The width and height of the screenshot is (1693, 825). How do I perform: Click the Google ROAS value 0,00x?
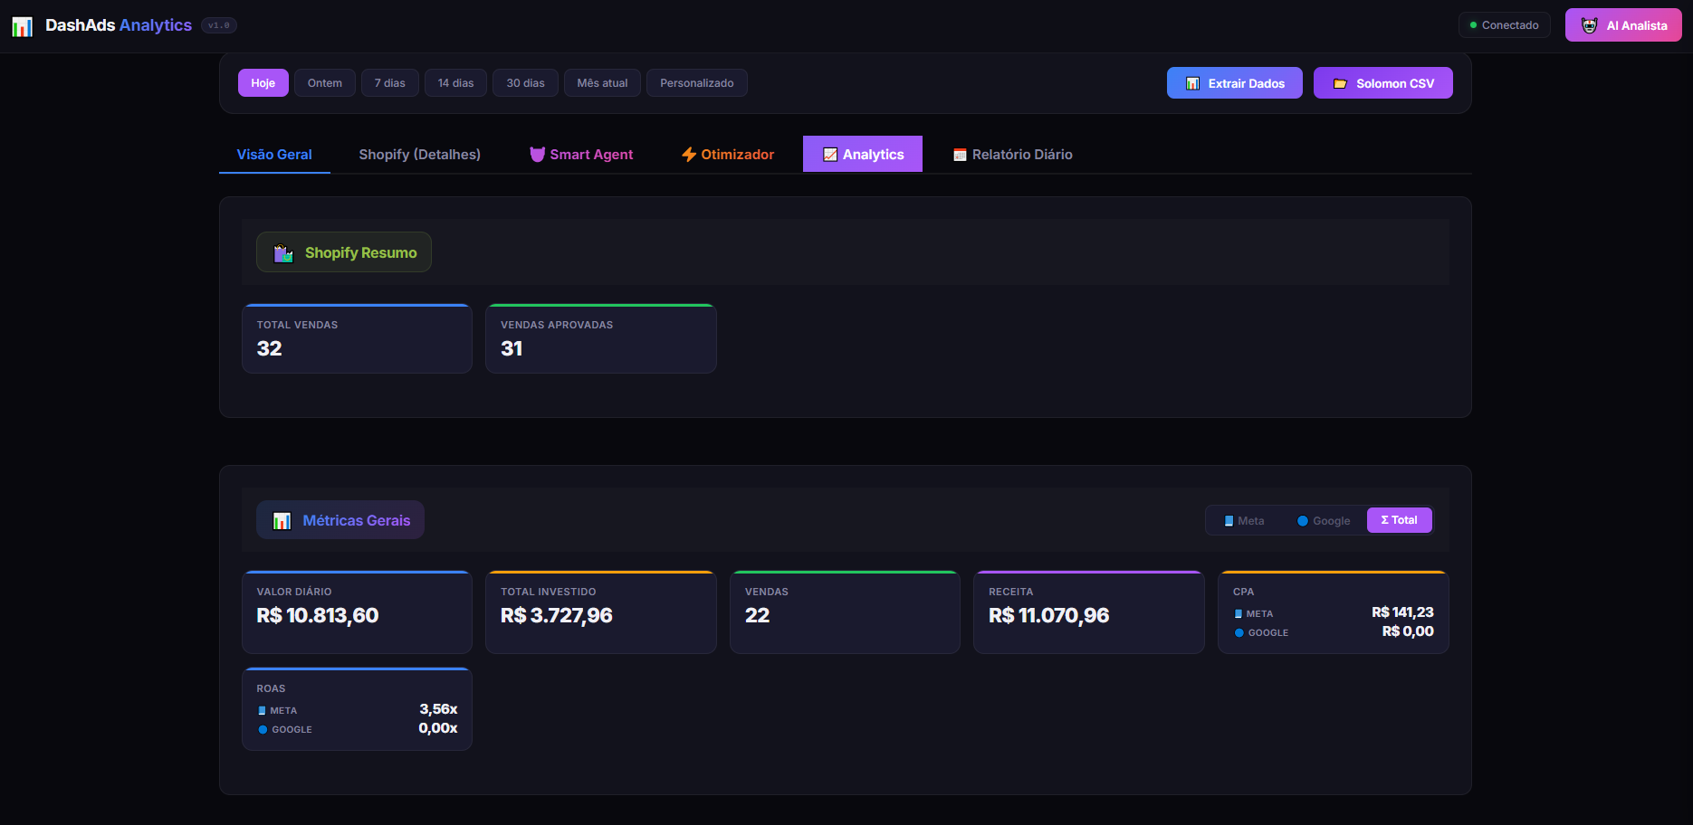pos(438,728)
